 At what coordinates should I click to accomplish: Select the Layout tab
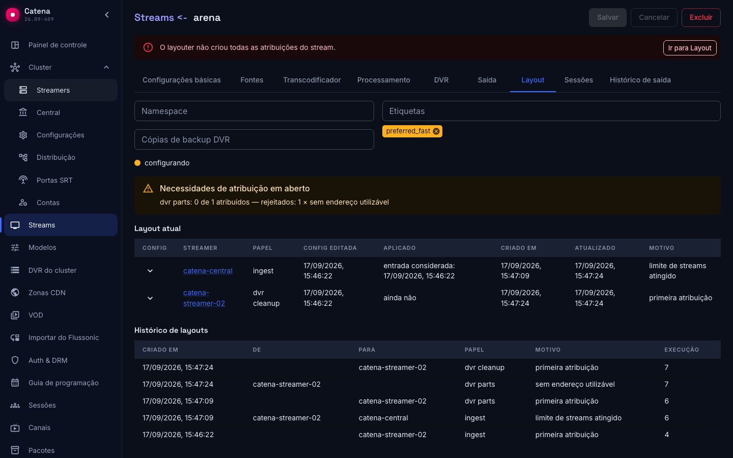(x=533, y=80)
